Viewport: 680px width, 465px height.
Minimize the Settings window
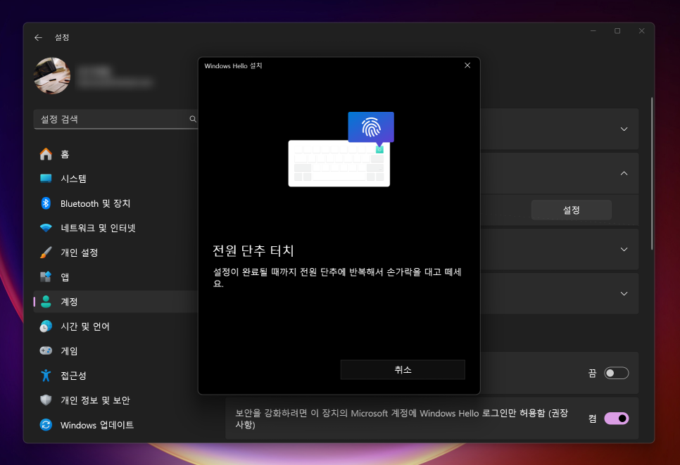(x=593, y=31)
